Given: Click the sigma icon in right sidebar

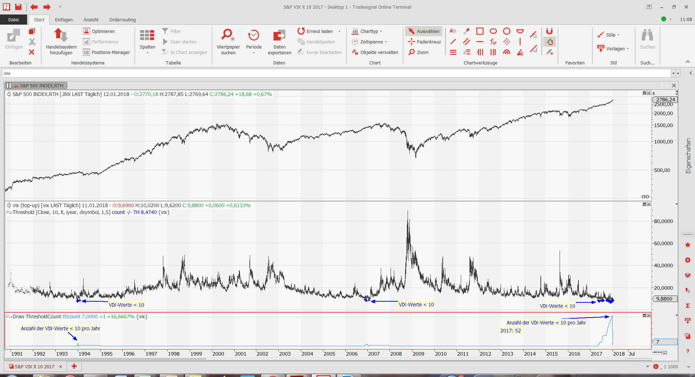Looking at the screenshot, I should (x=688, y=306).
